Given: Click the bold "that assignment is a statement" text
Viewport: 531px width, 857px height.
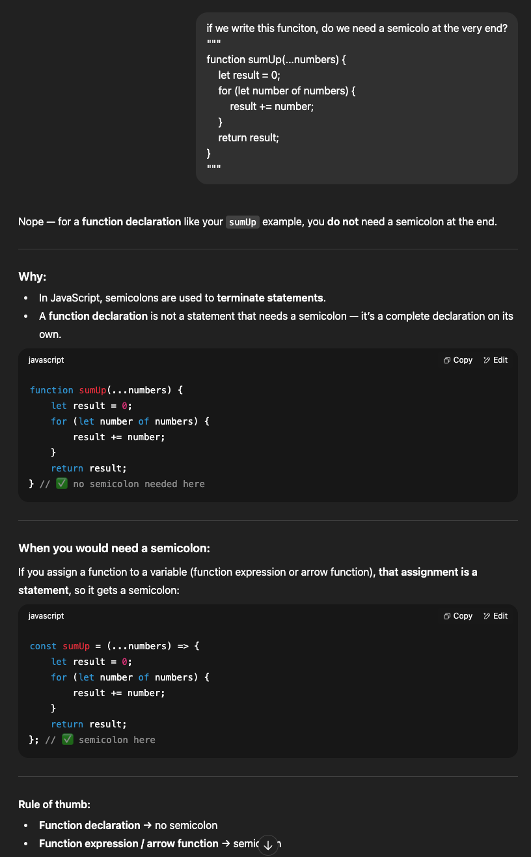Looking at the screenshot, I should tap(428, 572).
